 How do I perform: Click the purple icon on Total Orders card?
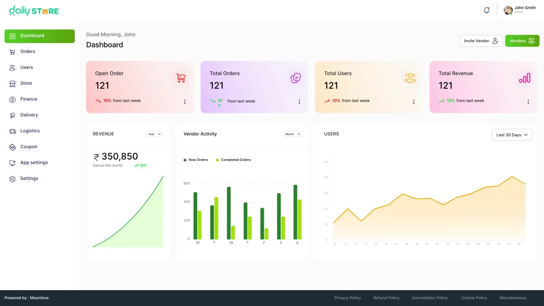click(x=296, y=78)
